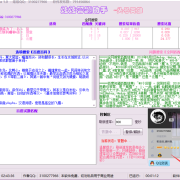Image resolution: width=180 pixels, height=180 pixels.
Task: Click the 选项搜索【百度百科】 heading
Action: [x=33, y=52]
